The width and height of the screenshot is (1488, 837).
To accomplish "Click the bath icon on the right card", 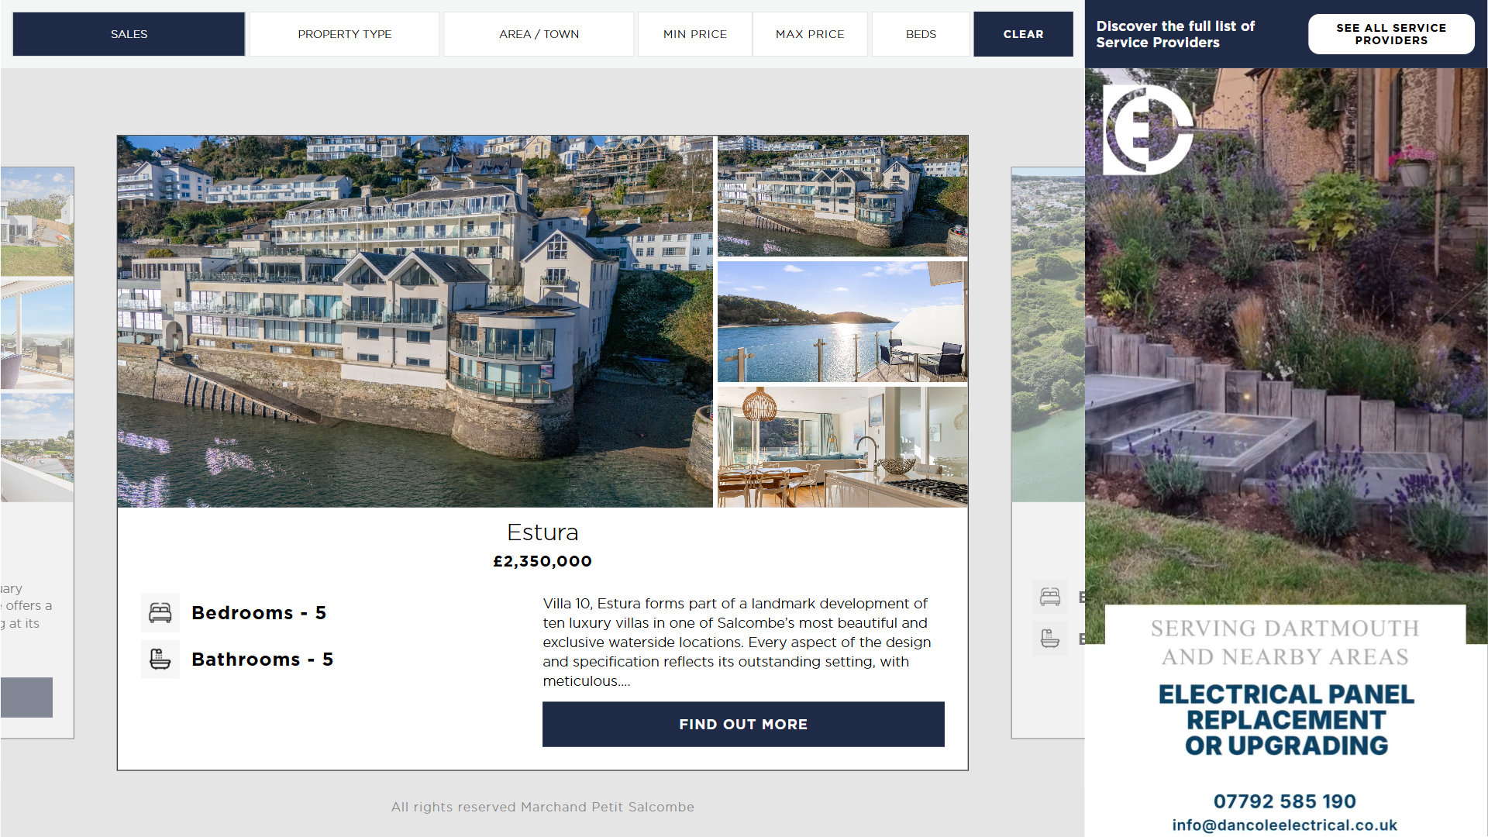I will point(1050,639).
